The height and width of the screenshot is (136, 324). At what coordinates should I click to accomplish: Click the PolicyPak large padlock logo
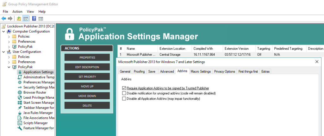click(69, 34)
